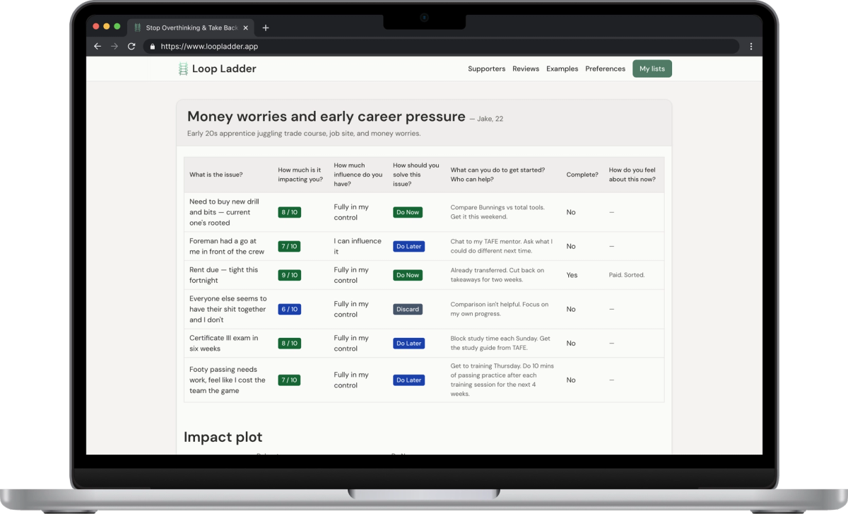Click 'How do you feel about this now?' header
Image resolution: width=848 pixels, height=514 pixels.
(x=632, y=175)
